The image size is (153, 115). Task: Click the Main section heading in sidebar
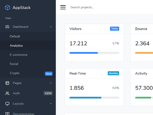[8, 18]
